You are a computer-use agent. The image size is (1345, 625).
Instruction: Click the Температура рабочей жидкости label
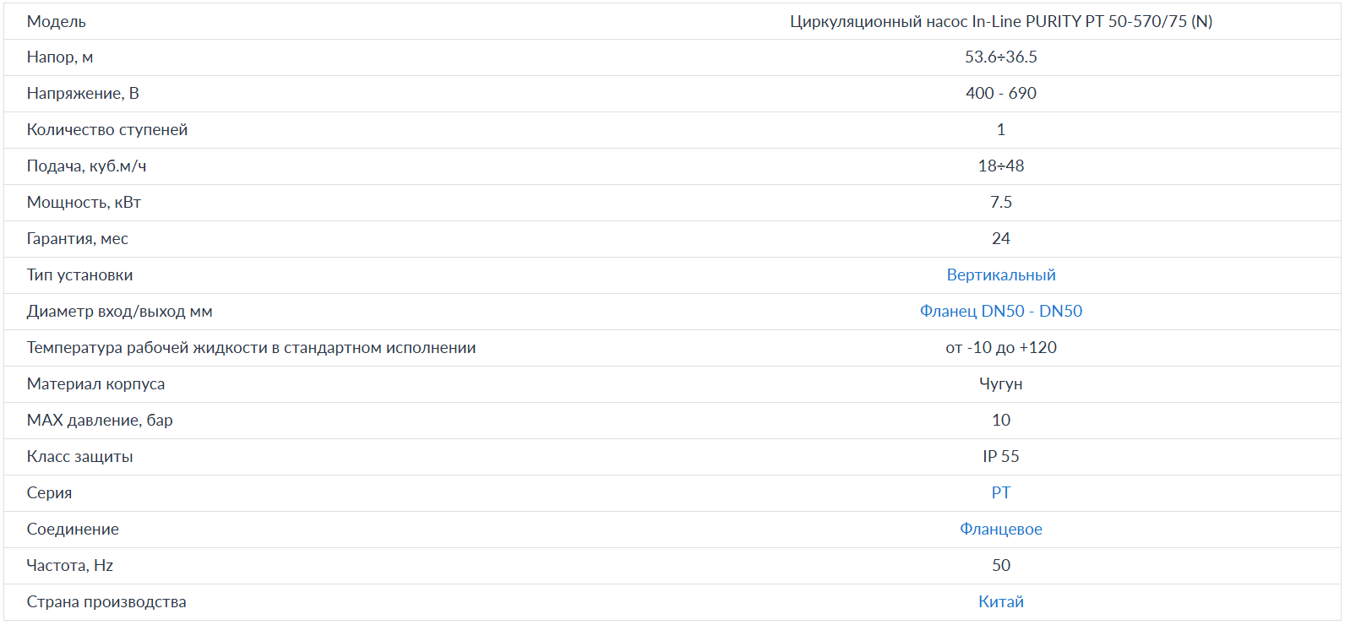click(251, 348)
